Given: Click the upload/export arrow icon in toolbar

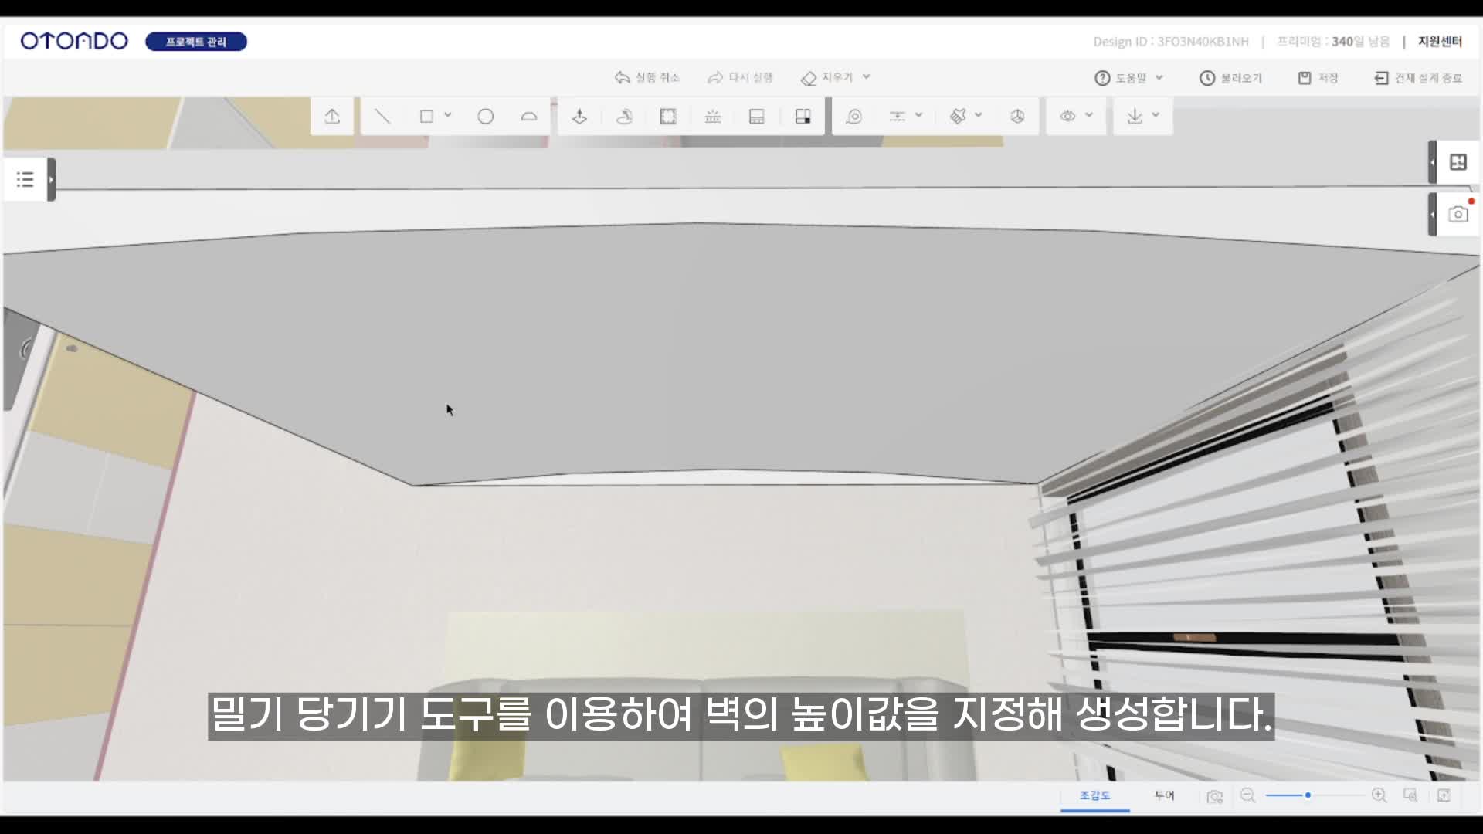Looking at the screenshot, I should (x=332, y=117).
